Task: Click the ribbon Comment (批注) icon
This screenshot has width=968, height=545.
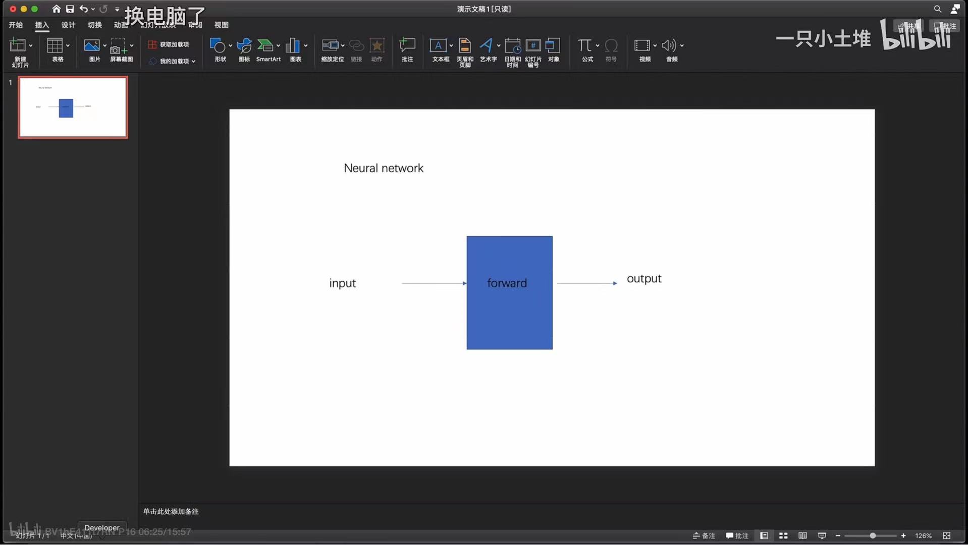Action: point(407,45)
